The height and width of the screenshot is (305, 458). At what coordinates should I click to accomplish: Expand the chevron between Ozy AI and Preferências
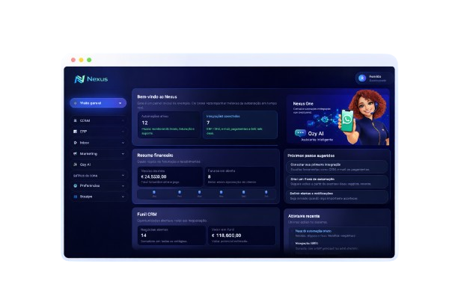pyautogui.click(x=123, y=176)
